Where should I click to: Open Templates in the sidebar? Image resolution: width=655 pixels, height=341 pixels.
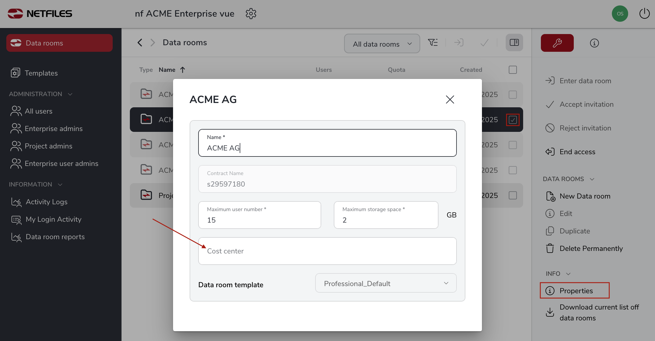pos(41,73)
